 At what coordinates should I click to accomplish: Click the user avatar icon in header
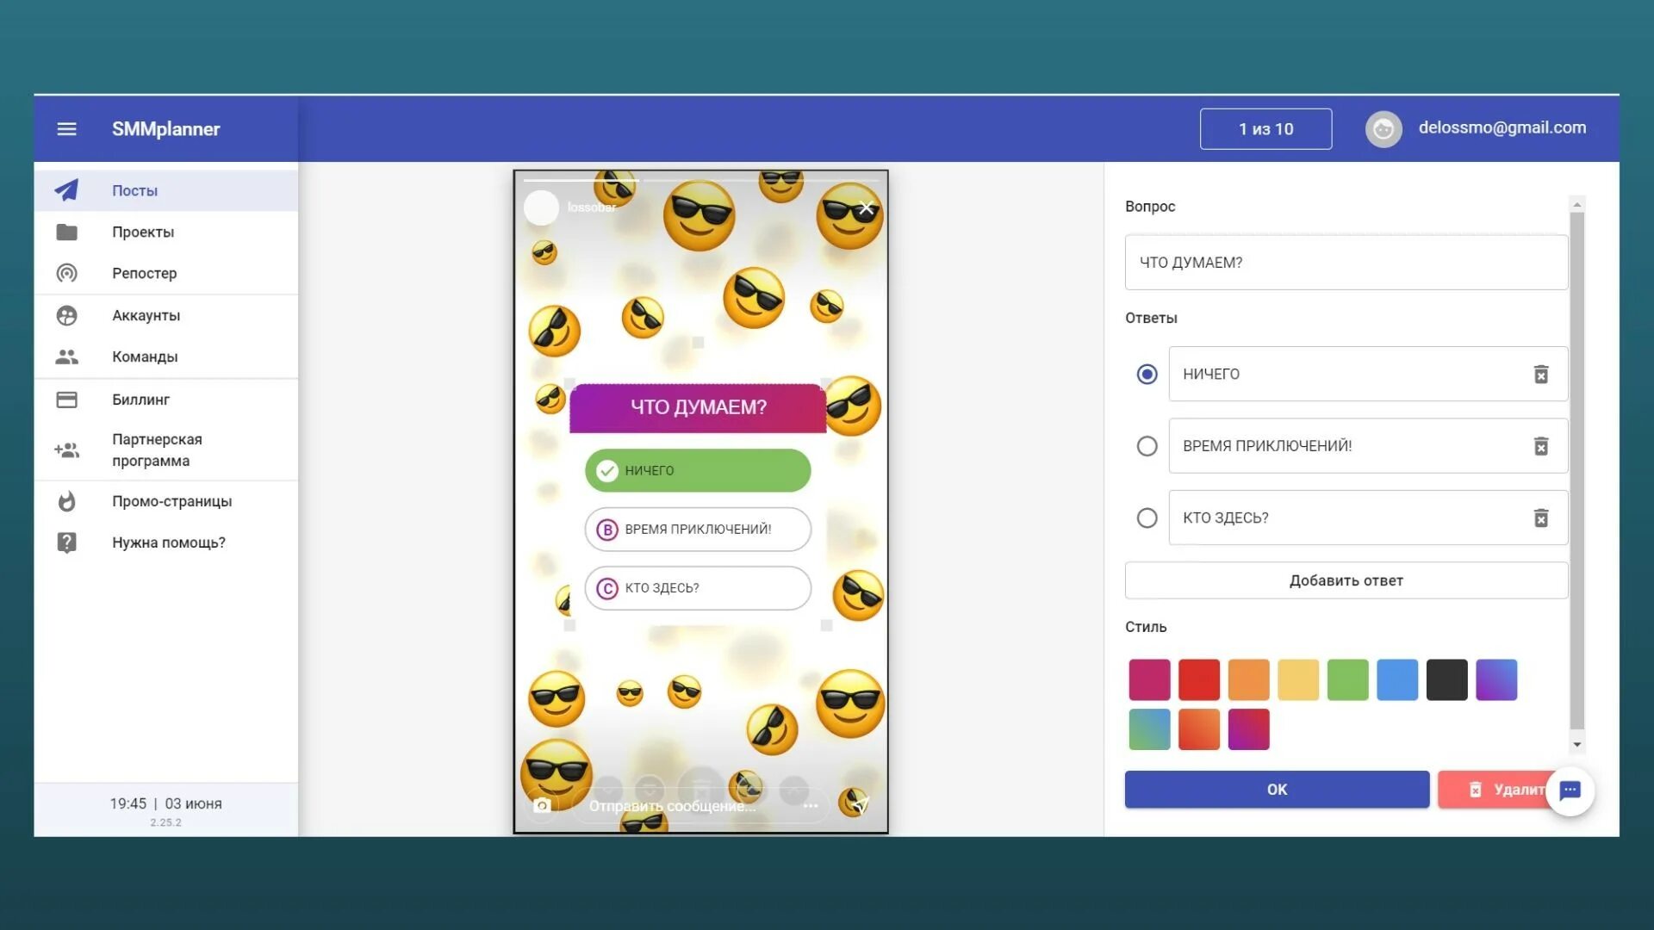[x=1383, y=129]
